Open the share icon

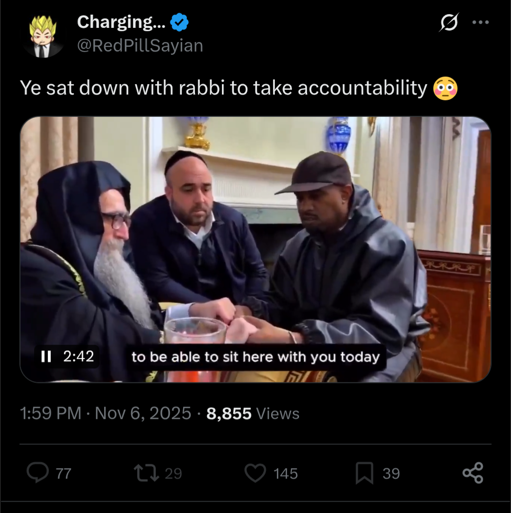pos(473,473)
